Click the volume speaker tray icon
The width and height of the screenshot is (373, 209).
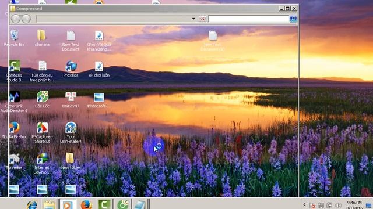coord(338,206)
